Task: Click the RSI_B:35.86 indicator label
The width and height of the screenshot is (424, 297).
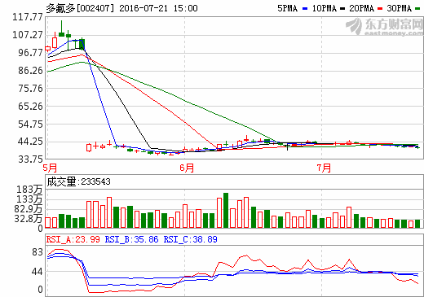Action: pos(132,239)
